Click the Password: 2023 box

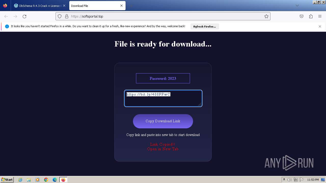(x=163, y=78)
